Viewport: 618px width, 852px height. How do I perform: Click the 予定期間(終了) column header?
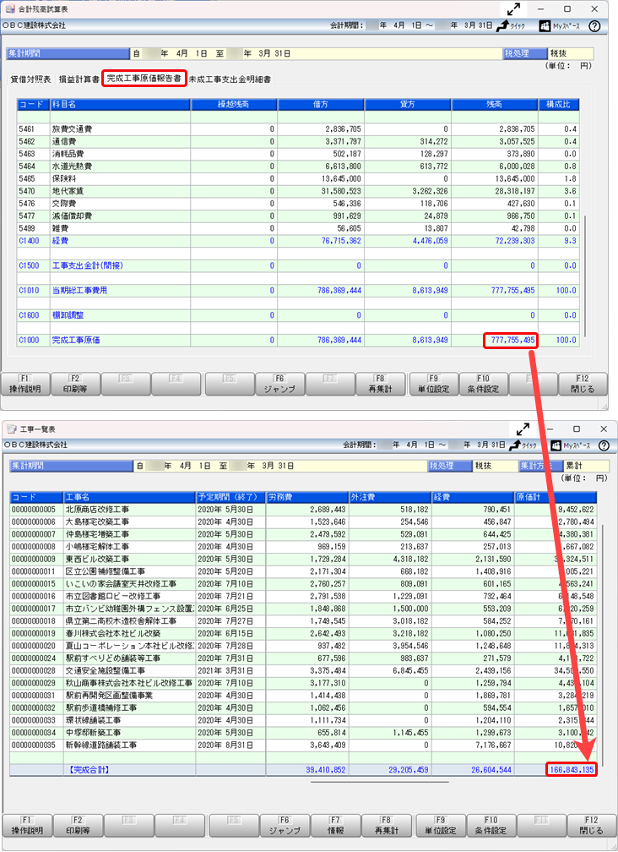click(x=230, y=497)
